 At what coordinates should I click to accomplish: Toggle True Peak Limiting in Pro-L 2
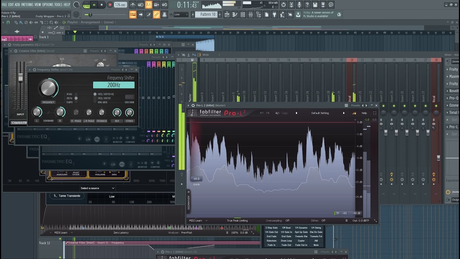pos(237,221)
